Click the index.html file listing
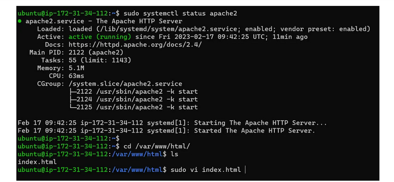Viewport: 394px width, 182px height. (37, 162)
